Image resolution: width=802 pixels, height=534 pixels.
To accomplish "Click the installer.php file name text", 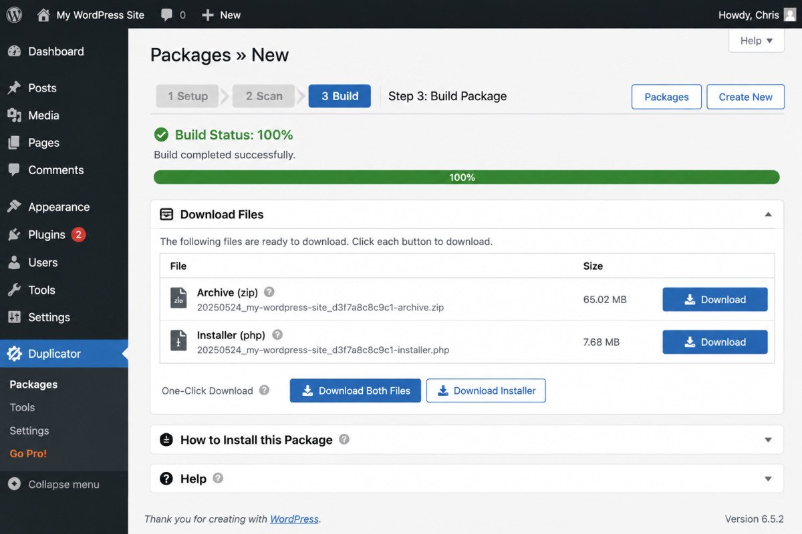I will coord(323,350).
